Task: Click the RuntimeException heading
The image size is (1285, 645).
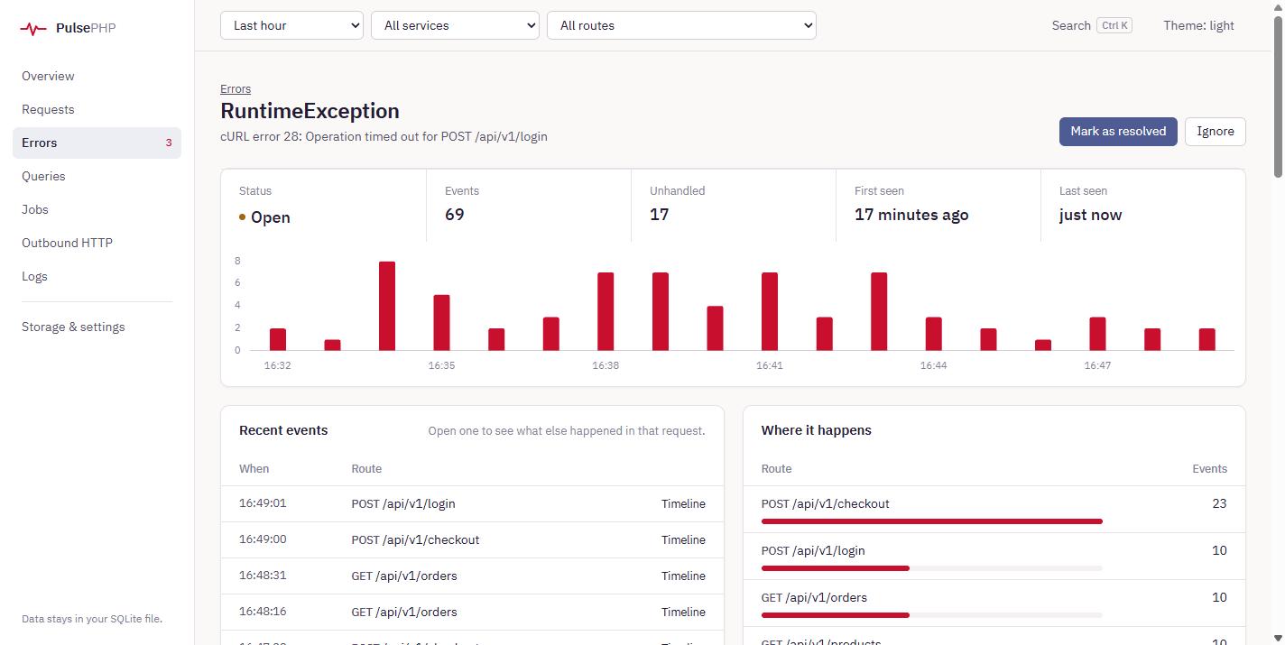Action: pos(310,111)
